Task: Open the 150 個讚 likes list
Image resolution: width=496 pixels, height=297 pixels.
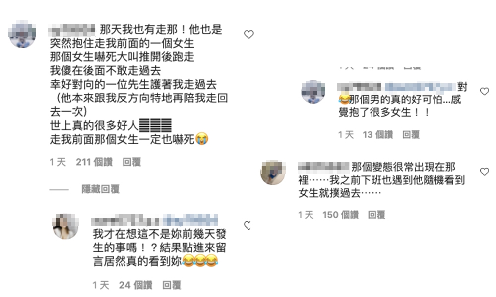Action: tap(340, 215)
